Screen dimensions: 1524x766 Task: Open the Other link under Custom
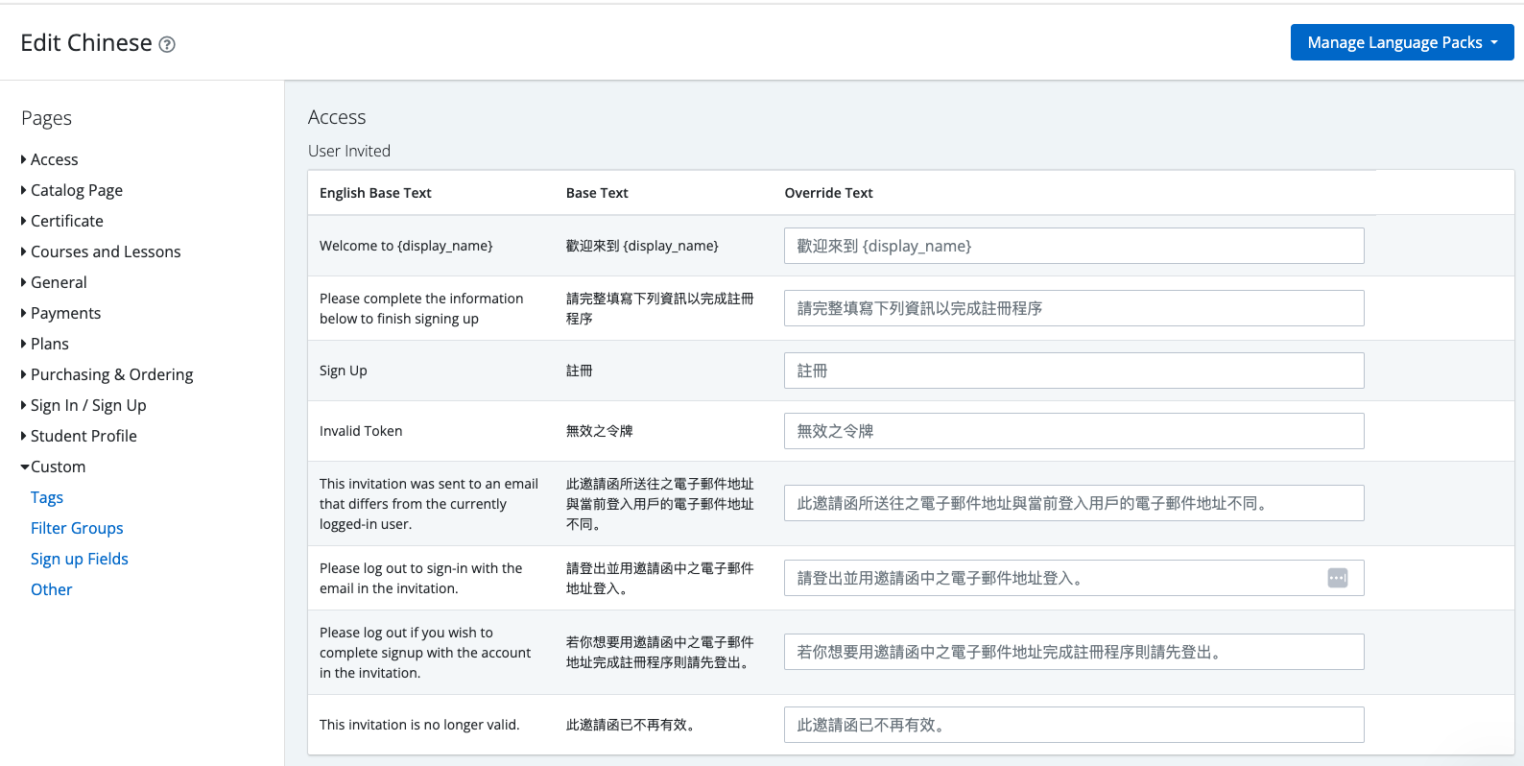[x=52, y=589]
